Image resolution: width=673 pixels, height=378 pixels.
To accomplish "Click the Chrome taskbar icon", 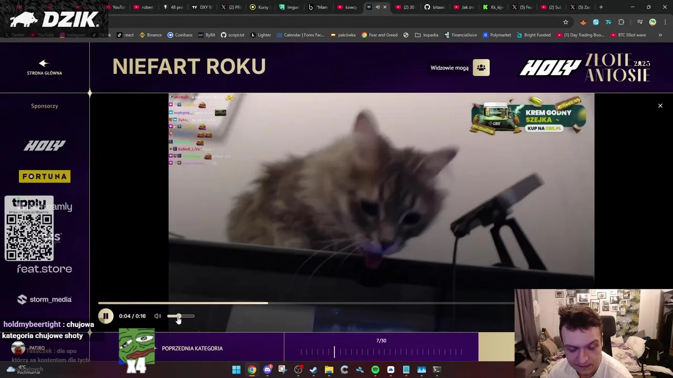I will coord(252,370).
